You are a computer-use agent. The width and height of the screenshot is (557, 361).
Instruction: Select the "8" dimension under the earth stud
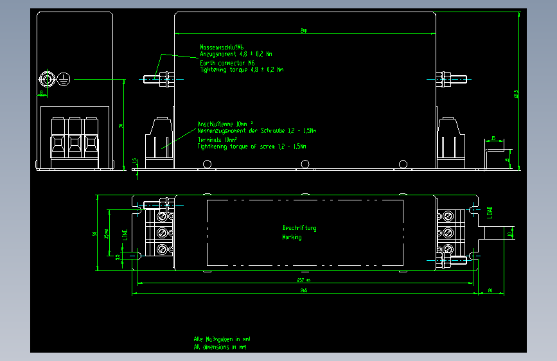coord(42,92)
